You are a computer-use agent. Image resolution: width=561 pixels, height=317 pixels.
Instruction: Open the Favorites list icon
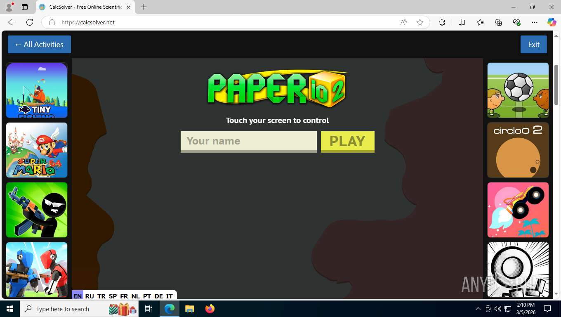[x=480, y=22]
